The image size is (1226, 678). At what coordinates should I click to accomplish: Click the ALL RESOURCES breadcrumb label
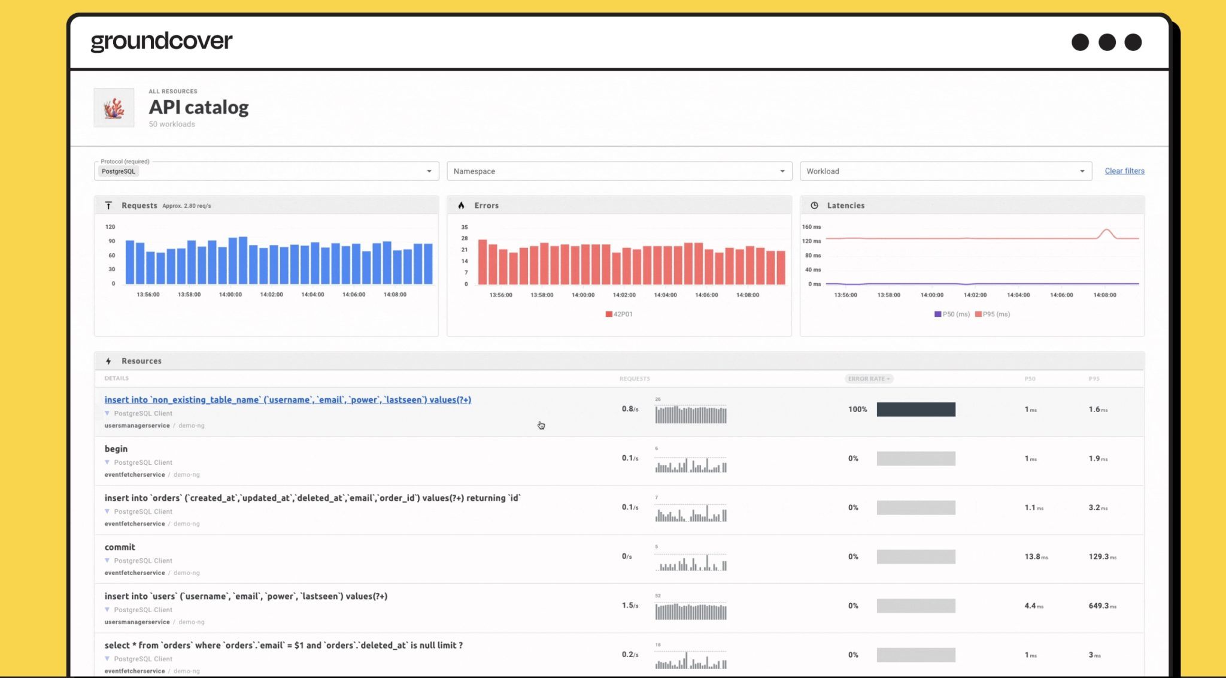[173, 91]
